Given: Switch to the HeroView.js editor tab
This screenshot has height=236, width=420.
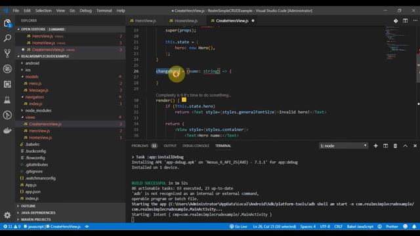Looking at the screenshot, I should [x=146, y=21].
